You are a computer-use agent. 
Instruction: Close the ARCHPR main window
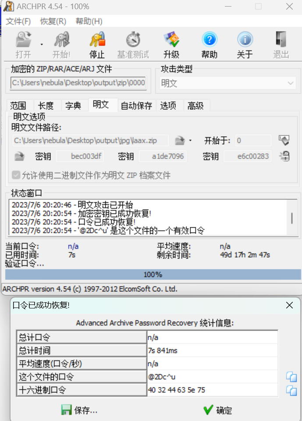point(289,6)
